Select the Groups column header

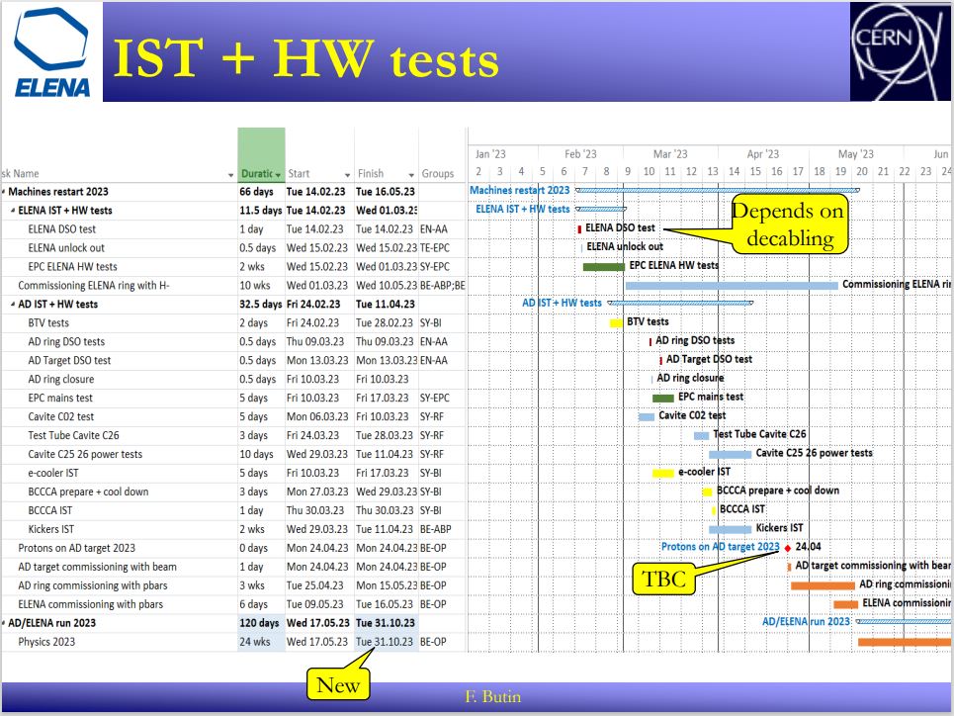click(x=437, y=174)
